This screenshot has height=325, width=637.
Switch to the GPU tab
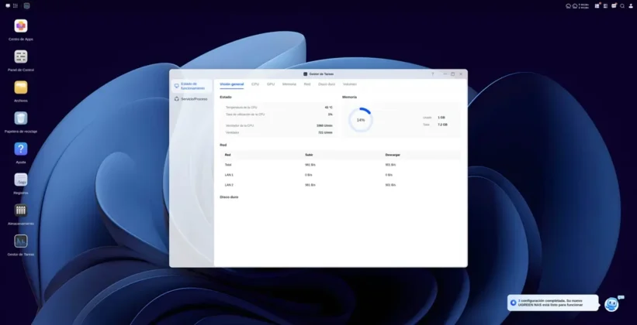[x=271, y=84]
